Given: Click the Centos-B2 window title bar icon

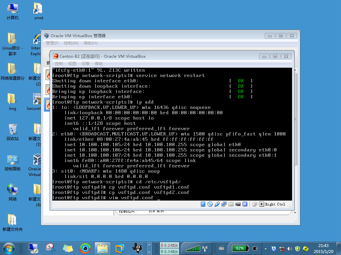Looking at the screenshot, I should coord(56,56).
